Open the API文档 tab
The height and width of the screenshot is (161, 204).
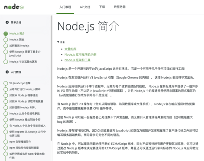point(85,7)
